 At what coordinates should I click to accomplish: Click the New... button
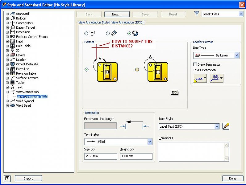(117, 14)
